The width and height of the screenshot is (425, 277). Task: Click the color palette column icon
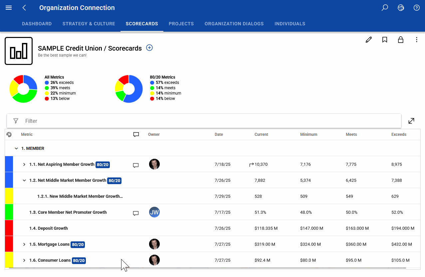[9, 135]
